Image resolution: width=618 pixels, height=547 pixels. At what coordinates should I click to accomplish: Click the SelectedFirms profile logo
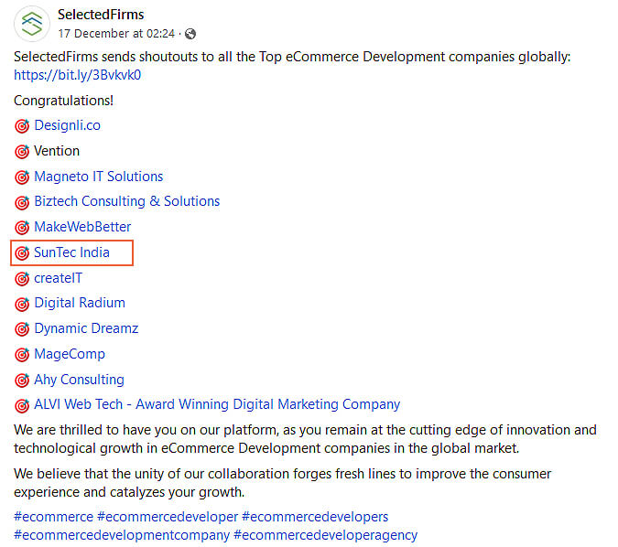pyautogui.click(x=32, y=24)
